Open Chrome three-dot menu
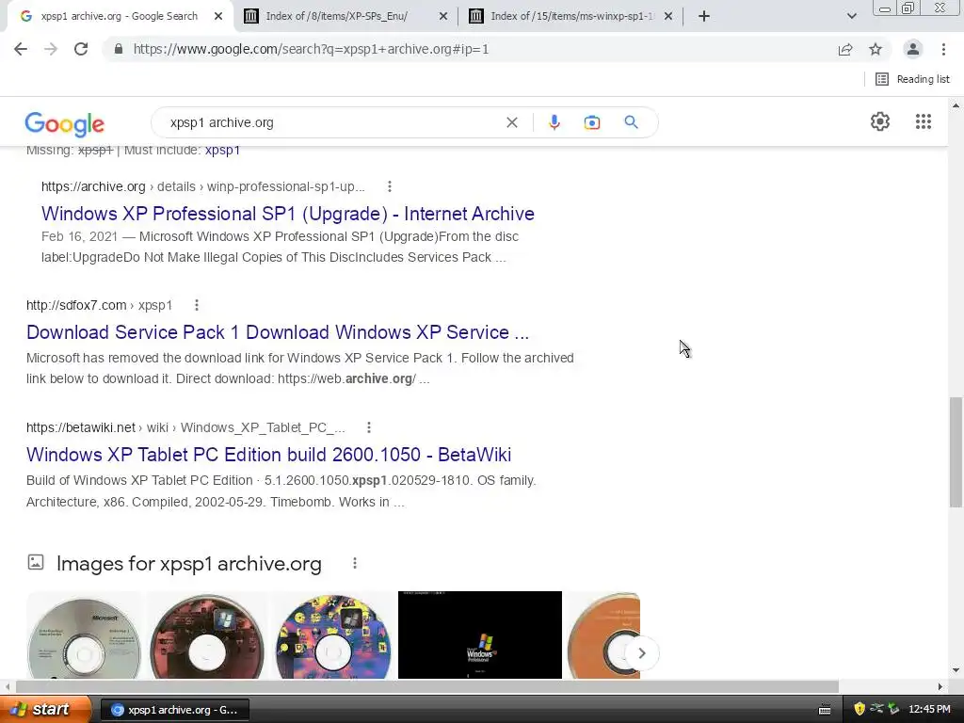This screenshot has height=723, width=964. (x=943, y=49)
